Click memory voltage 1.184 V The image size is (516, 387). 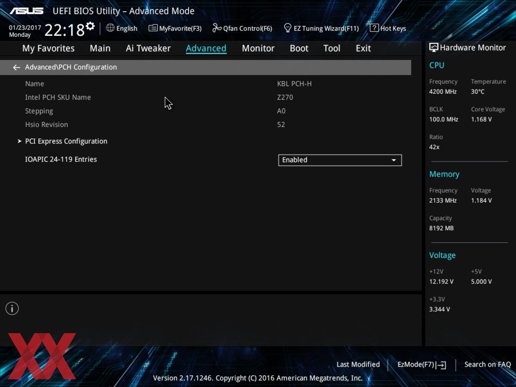pyautogui.click(x=481, y=200)
